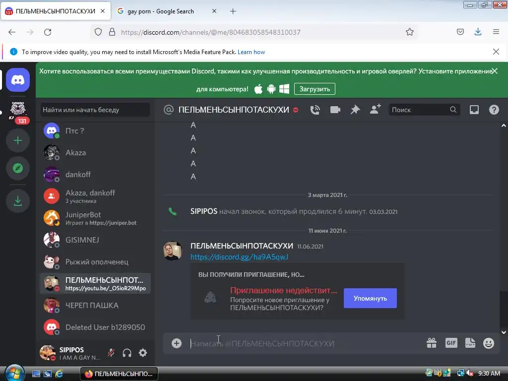Go back browser arrow
The image size is (508, 381).
(x=12, y=32)
